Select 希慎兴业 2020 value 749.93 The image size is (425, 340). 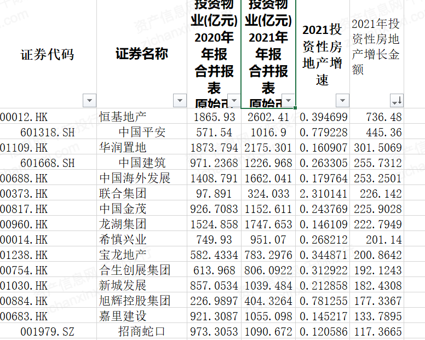tap(214, 239)
